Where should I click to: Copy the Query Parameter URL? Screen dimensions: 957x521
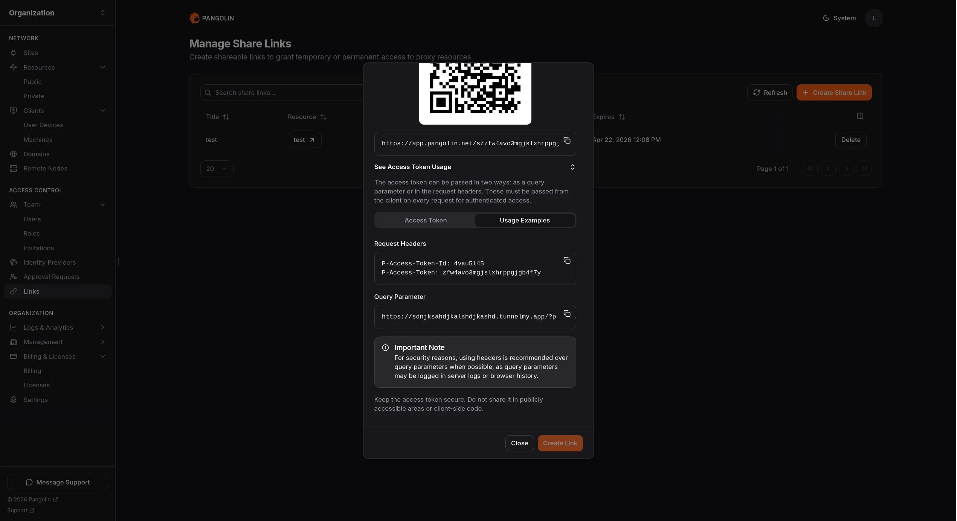coord(567,314)
